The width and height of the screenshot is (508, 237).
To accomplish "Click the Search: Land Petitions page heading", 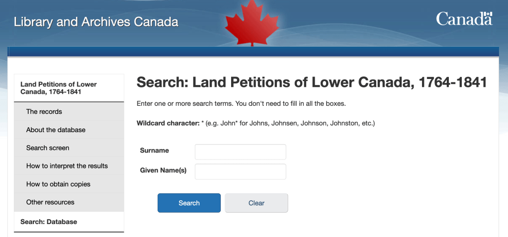I will click(x=311, y=82).
